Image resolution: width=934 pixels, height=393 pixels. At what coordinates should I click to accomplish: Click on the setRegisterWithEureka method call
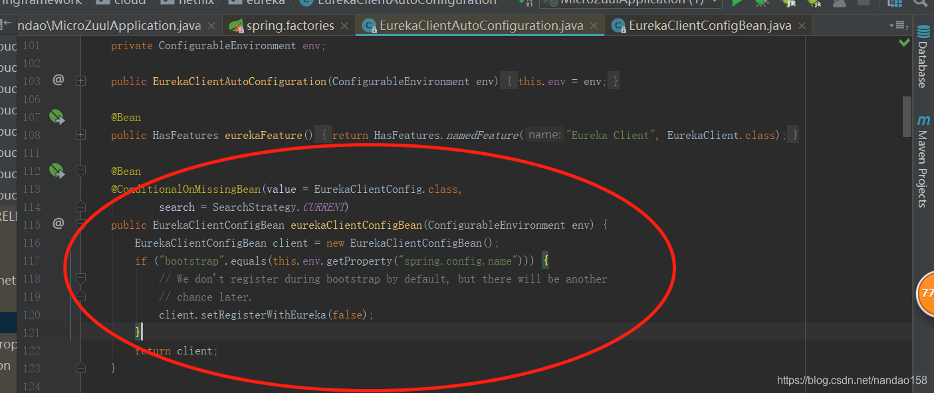coord(263,315)
